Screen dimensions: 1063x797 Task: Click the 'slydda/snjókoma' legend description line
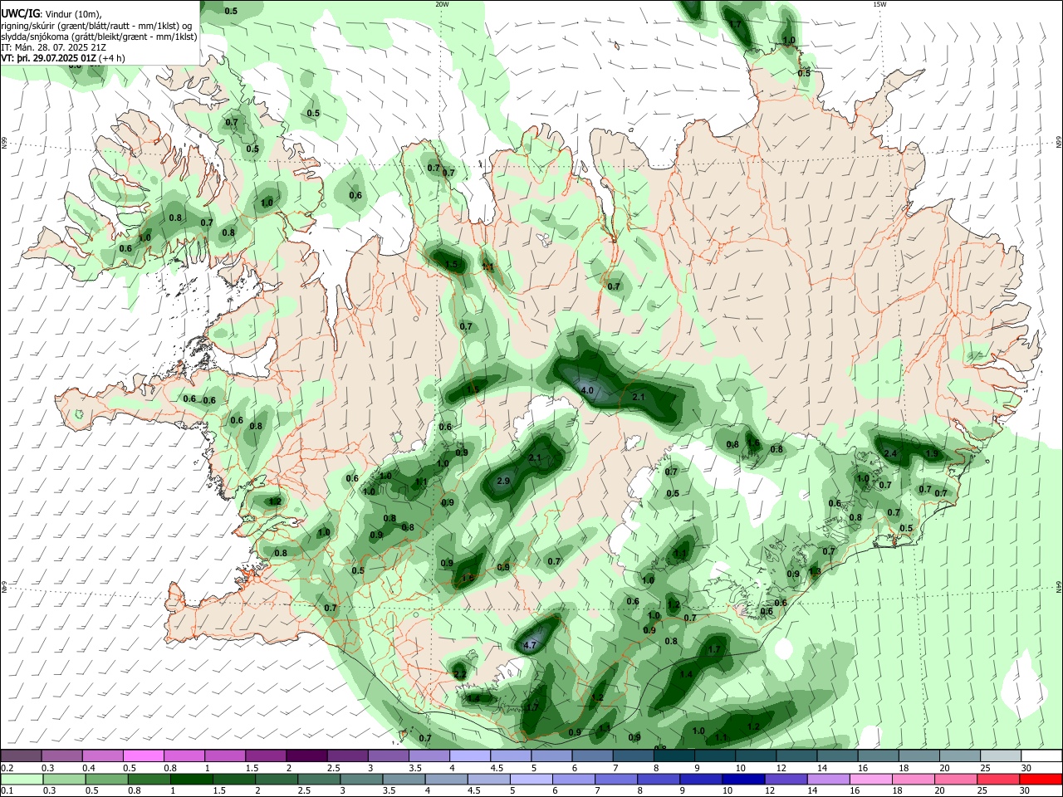coord(100,37)
